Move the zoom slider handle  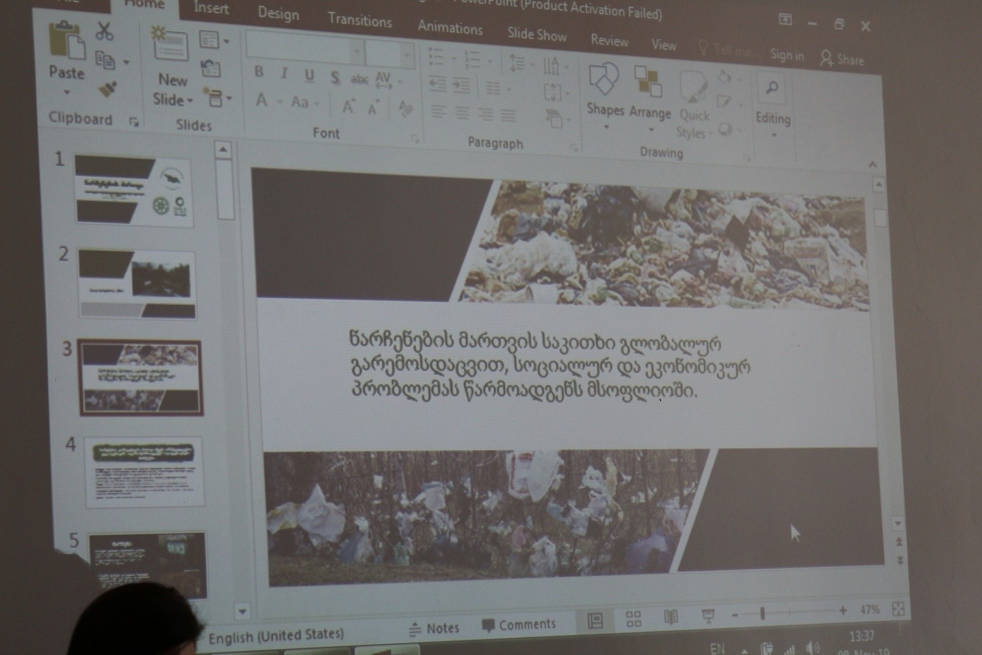763,613
